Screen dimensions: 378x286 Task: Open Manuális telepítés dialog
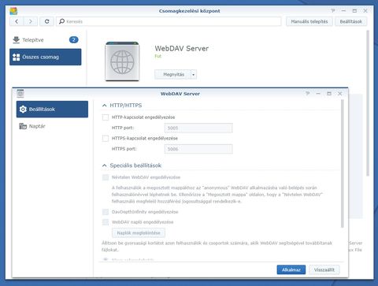tap(309, 21)
